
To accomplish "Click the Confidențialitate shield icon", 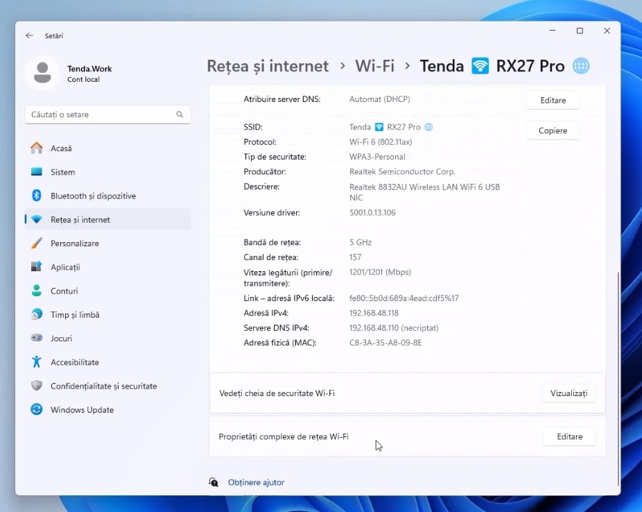I will [37, 386].
